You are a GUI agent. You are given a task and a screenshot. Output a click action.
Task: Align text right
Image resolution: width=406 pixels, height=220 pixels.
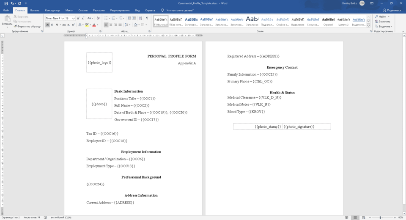tap(115, 25)
